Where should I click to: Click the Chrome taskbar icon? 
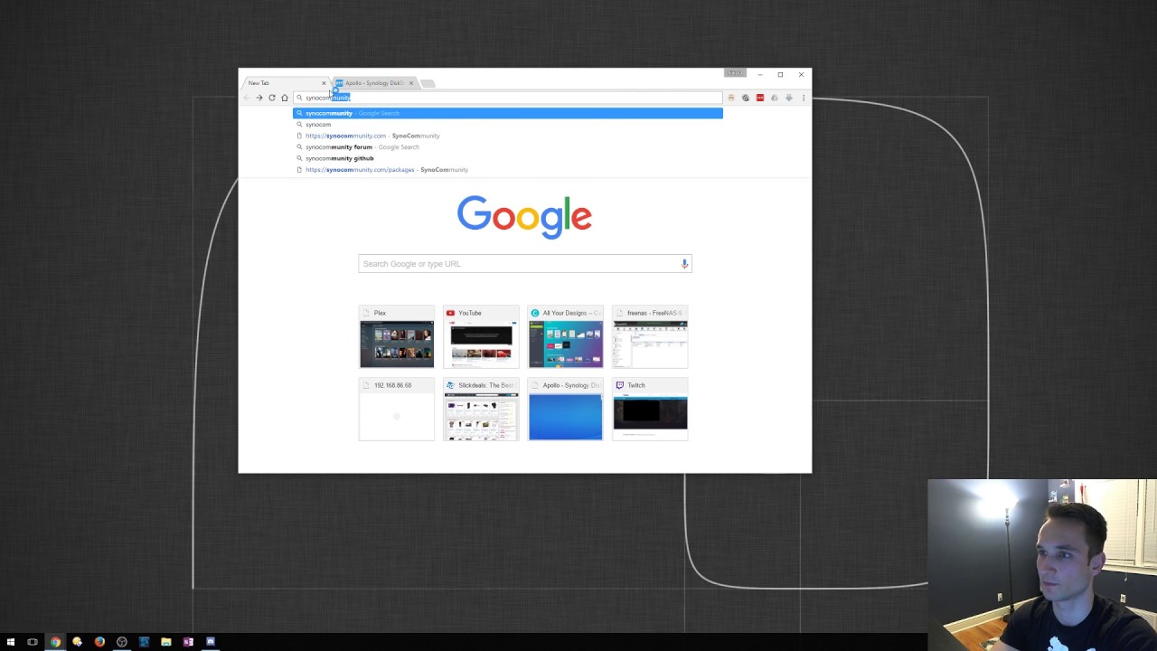click(55, 642)
